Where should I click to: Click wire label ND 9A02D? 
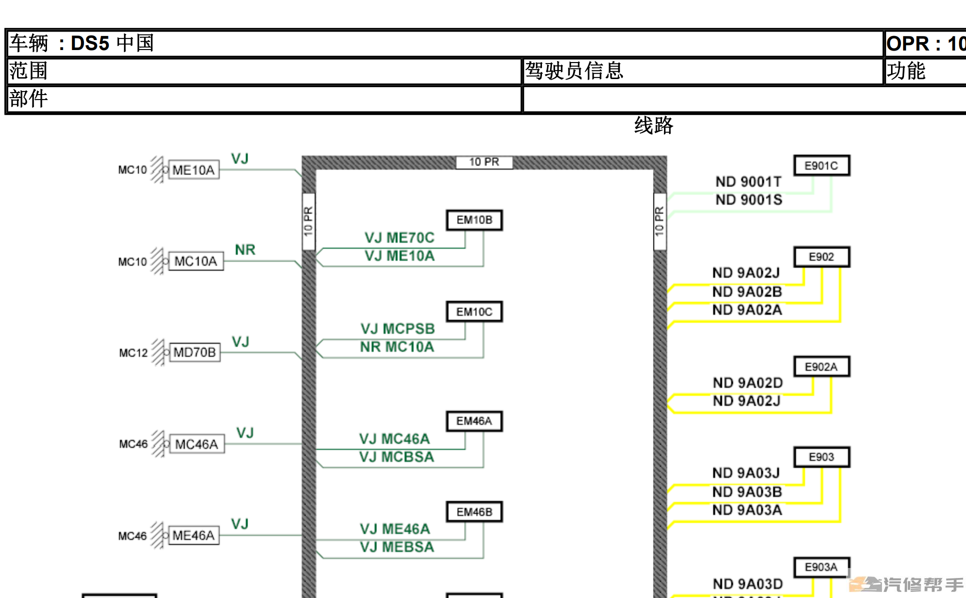pyautogui.click(x=748, y=383)
